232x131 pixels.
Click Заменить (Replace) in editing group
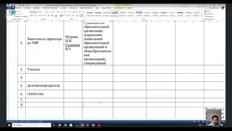click(209, 14)
